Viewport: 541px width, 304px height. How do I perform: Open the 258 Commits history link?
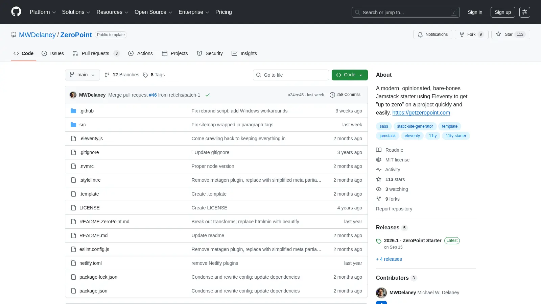pos(345,95)
